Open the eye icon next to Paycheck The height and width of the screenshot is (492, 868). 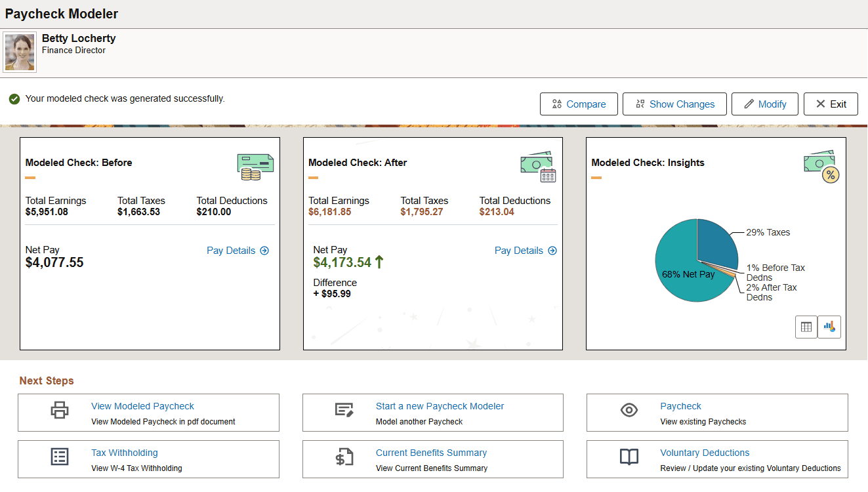tap(629, 409)
